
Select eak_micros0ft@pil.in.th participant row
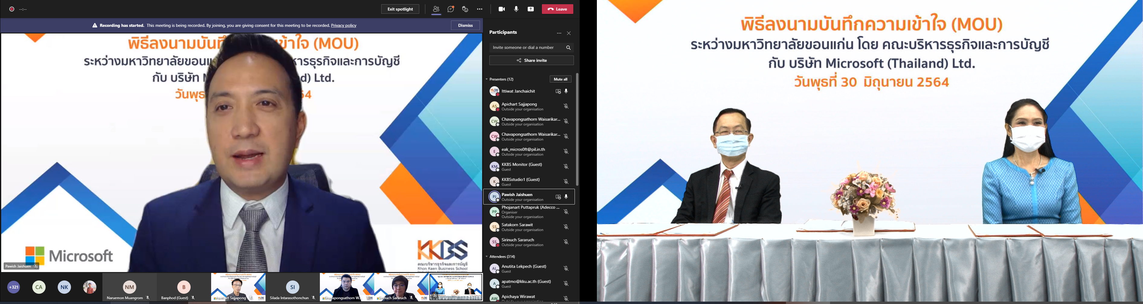click(x=529, y=152)
